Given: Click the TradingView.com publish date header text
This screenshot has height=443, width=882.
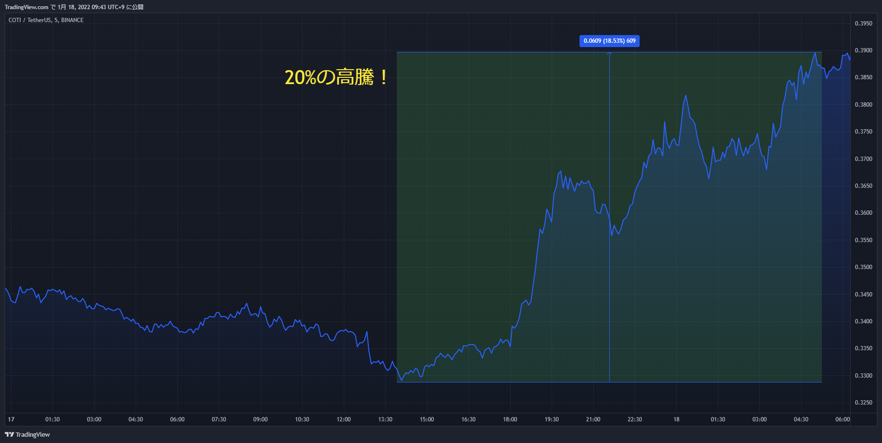Looking at the screenshot, I should 74,7.
